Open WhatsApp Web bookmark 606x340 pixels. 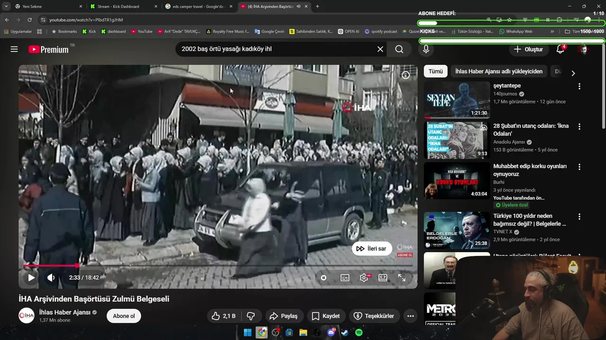(x=516, y=32)
